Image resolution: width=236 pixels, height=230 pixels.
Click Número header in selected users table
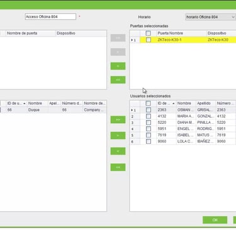[226, 103]
